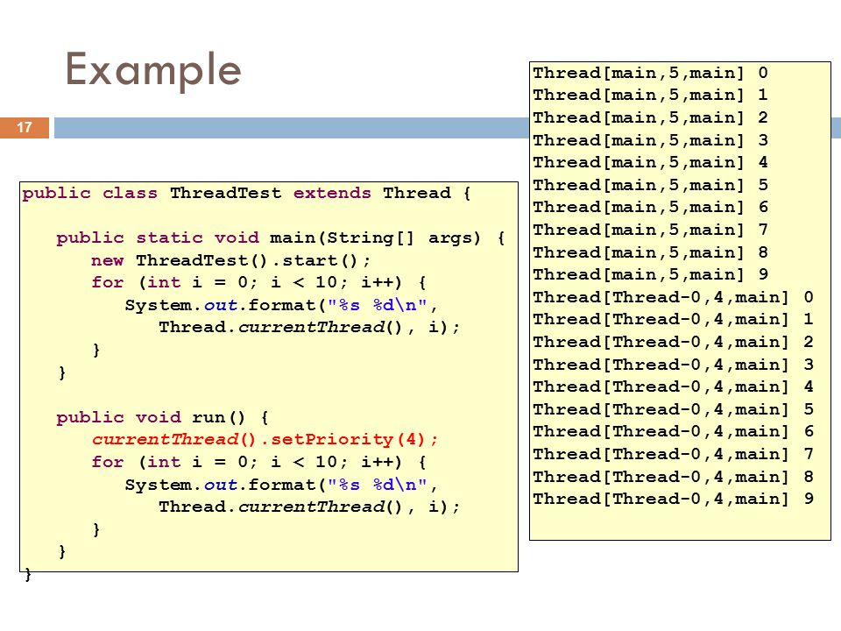Screen dimensions: 841x631
Task: Click output line "Thread[main,5,main] 7"
Action: click(651, 230)
